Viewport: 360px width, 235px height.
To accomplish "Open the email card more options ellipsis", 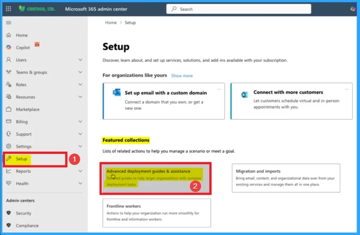I will click(x=219, y=89).
